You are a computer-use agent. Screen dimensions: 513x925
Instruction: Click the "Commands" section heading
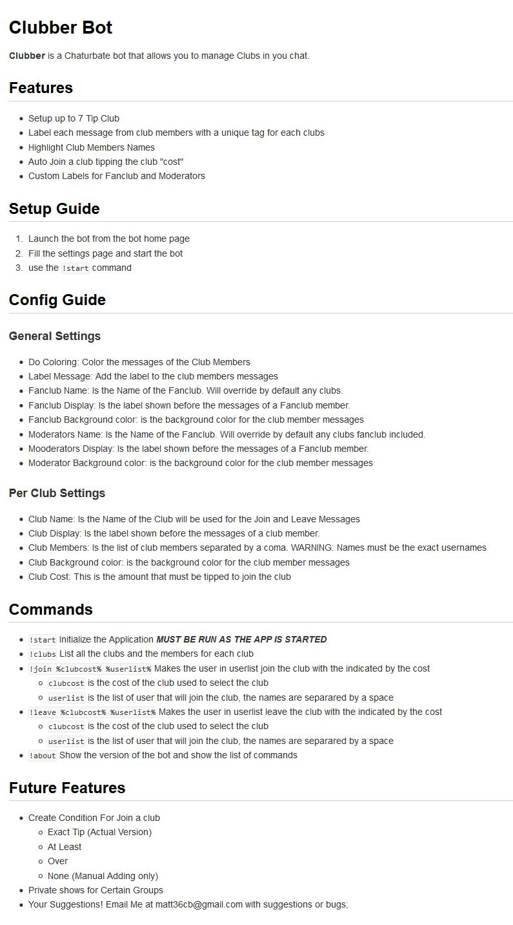tap(51, 610)
